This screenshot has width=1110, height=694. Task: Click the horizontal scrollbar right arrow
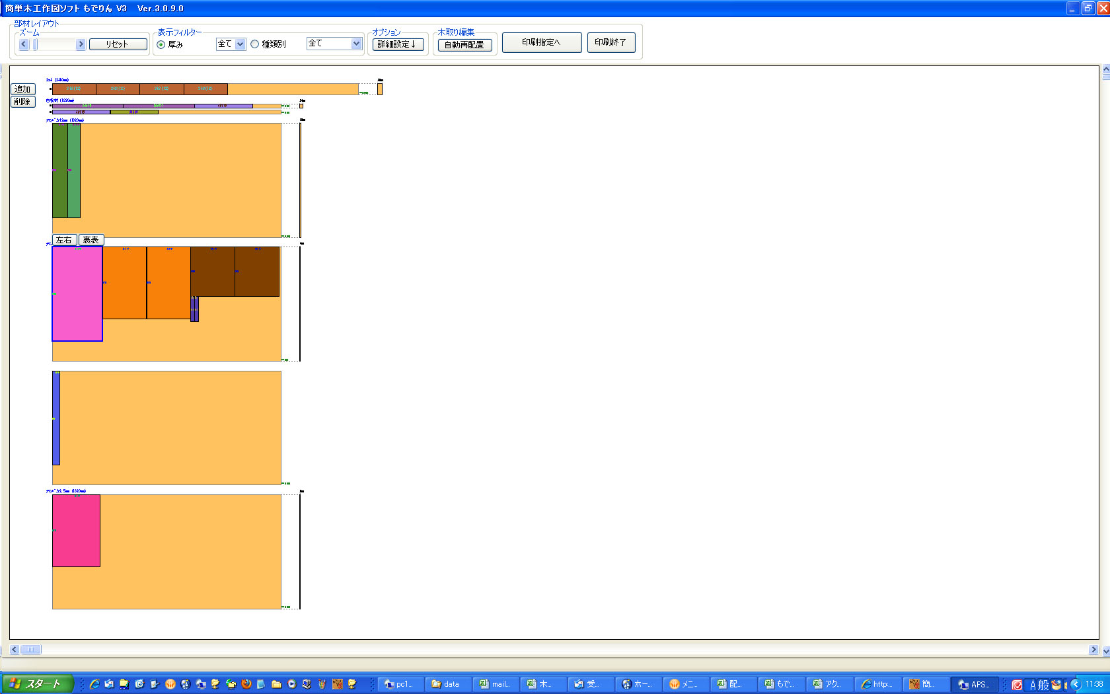point(1093,650)
